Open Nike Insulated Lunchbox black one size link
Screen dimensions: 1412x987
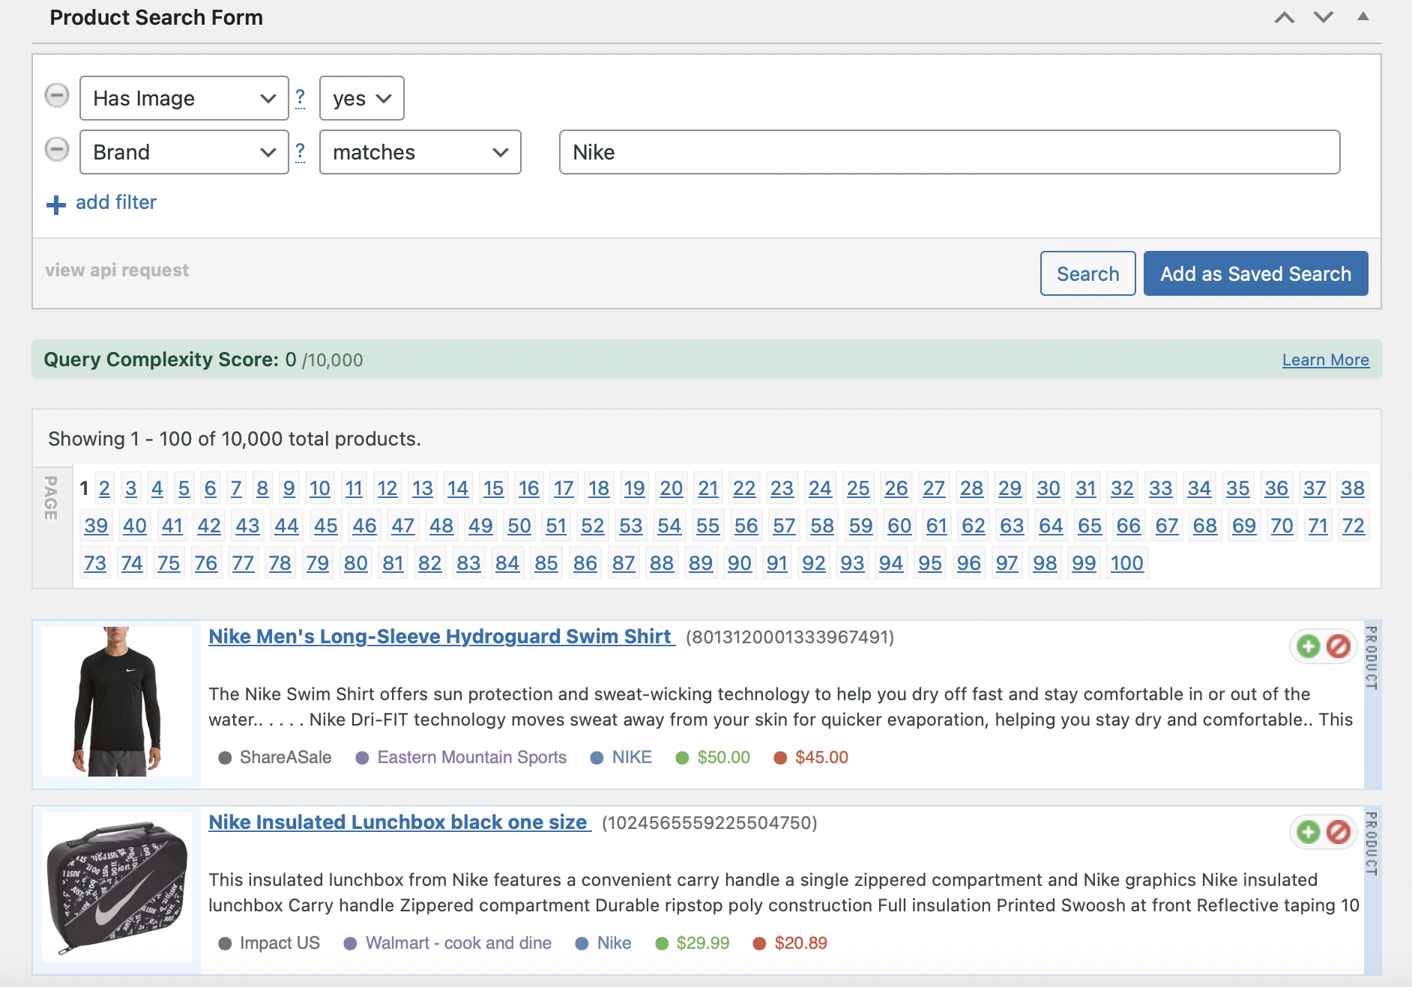(399, 822)
